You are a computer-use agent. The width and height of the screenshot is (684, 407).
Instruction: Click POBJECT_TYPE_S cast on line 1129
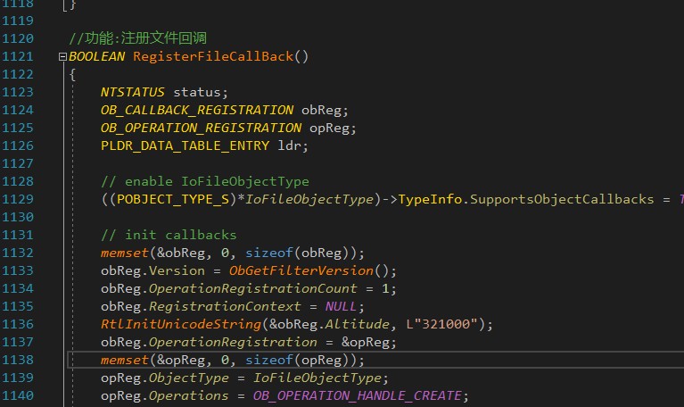point(173,200)
